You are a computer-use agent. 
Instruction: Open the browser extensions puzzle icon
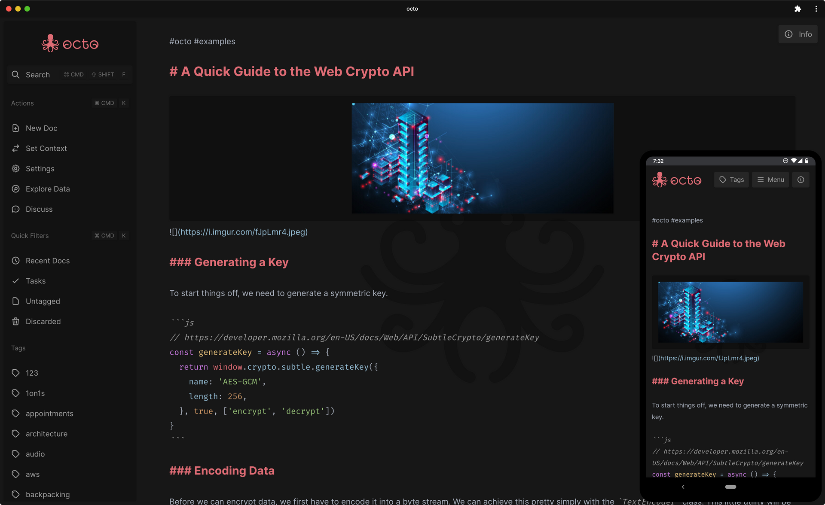[797, 9]
